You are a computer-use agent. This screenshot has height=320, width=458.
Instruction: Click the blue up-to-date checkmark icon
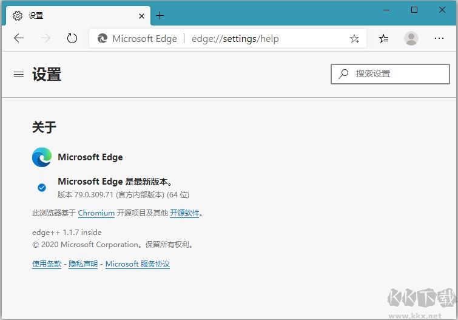tap(42, 188)
